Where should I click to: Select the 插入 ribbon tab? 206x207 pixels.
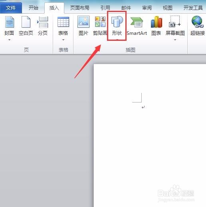point(54,8)
